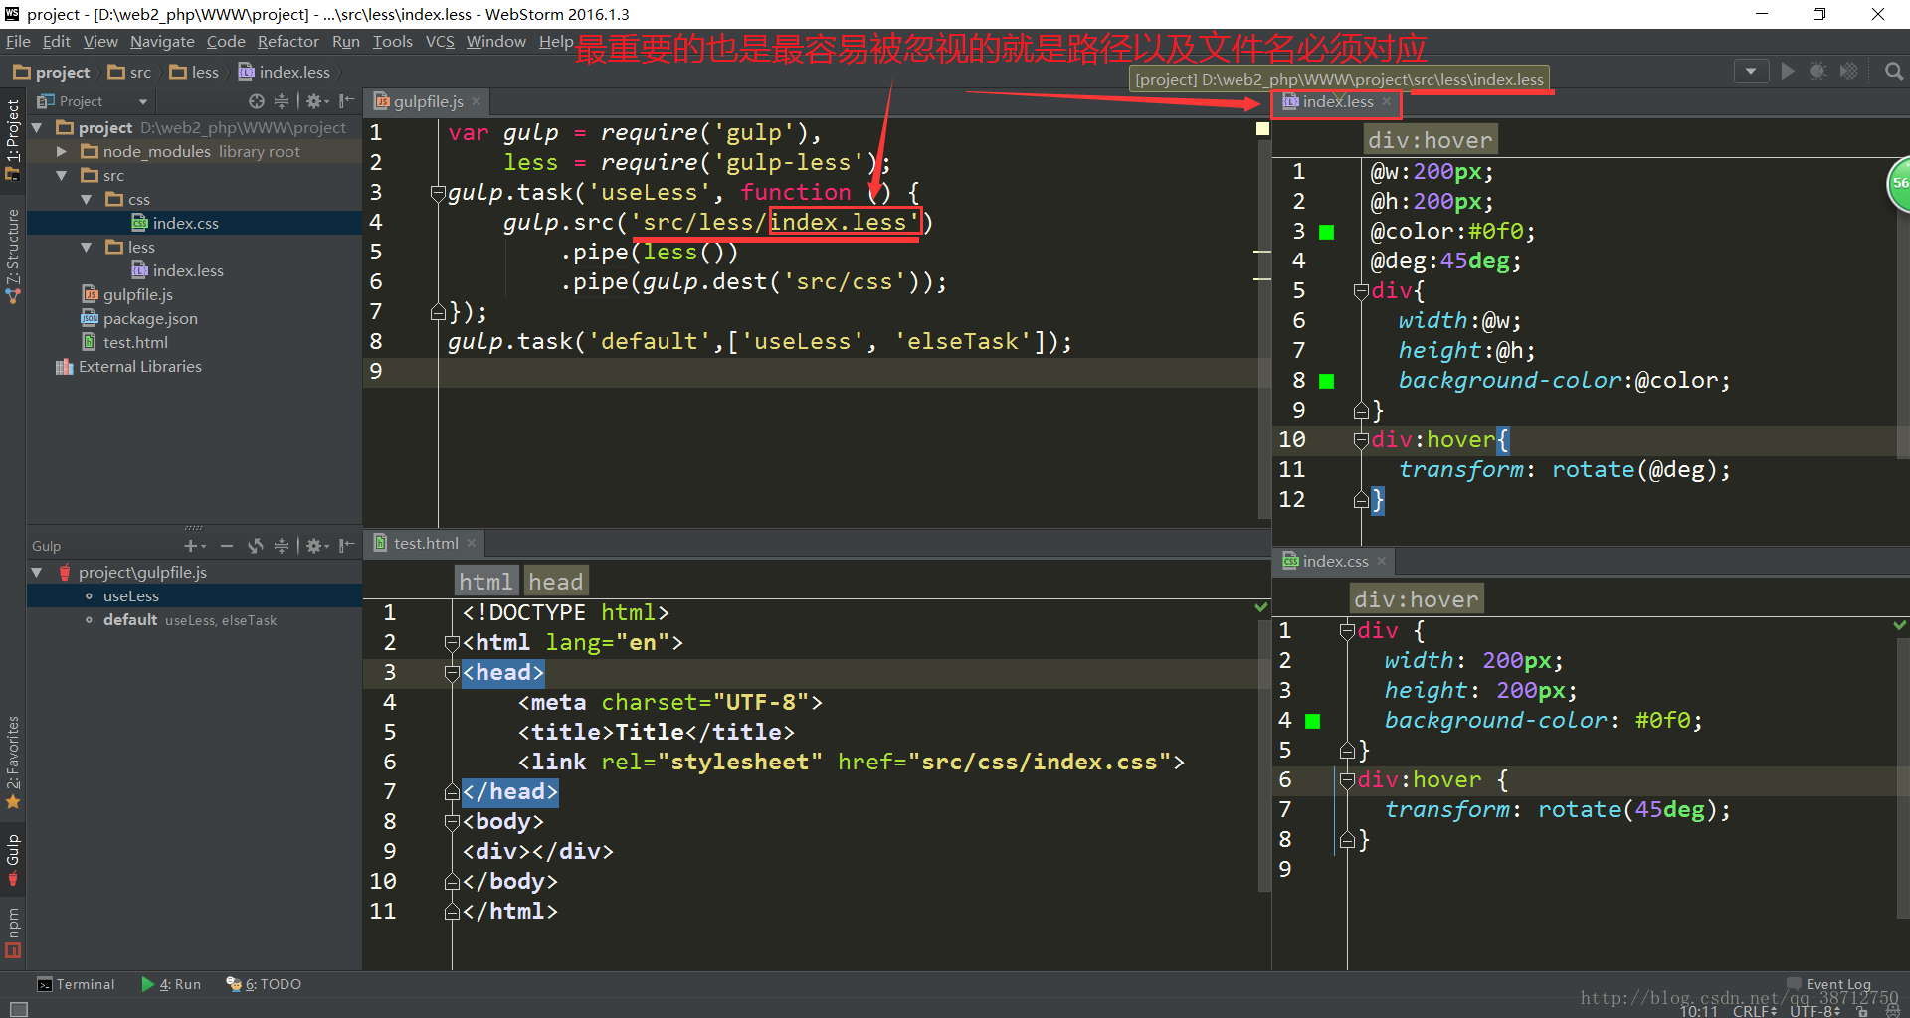Image resolution: width=1910 pixels, height=1018 pixels.
Task: Collapse the less folder in project tree
Action: 87,247
